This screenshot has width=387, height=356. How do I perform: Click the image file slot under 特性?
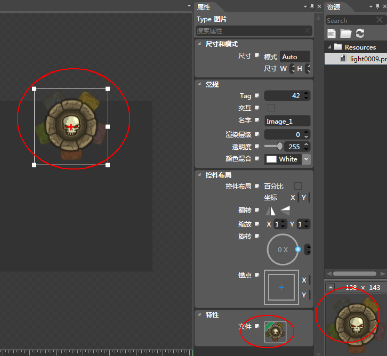pyautogui.click(x=275, y=331)
